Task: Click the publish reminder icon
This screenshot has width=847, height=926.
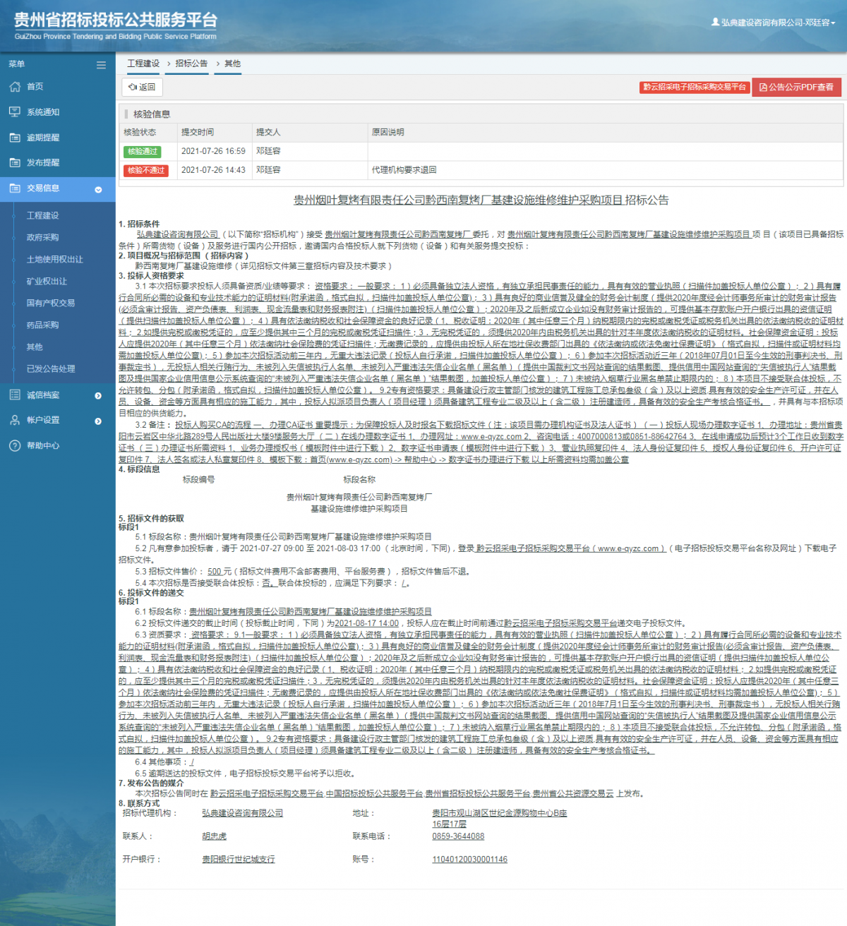Action: 15,162
